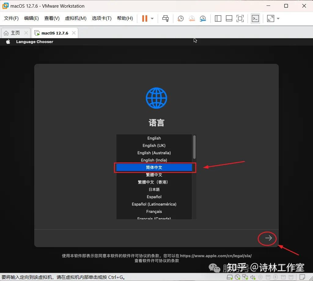The width and height of the screenshot is (313, 281).
Task: Toggle the library sidebar panel icon
Action: (x=218, y=19)
